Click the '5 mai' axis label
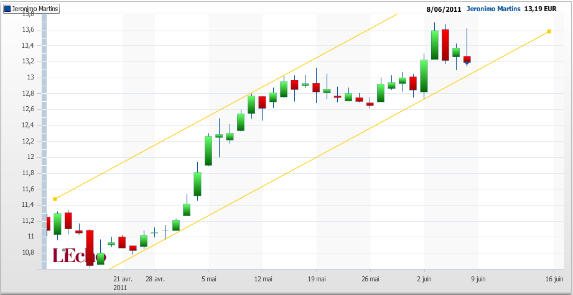Viewport: 573px width, 295px height. point(208,279)
